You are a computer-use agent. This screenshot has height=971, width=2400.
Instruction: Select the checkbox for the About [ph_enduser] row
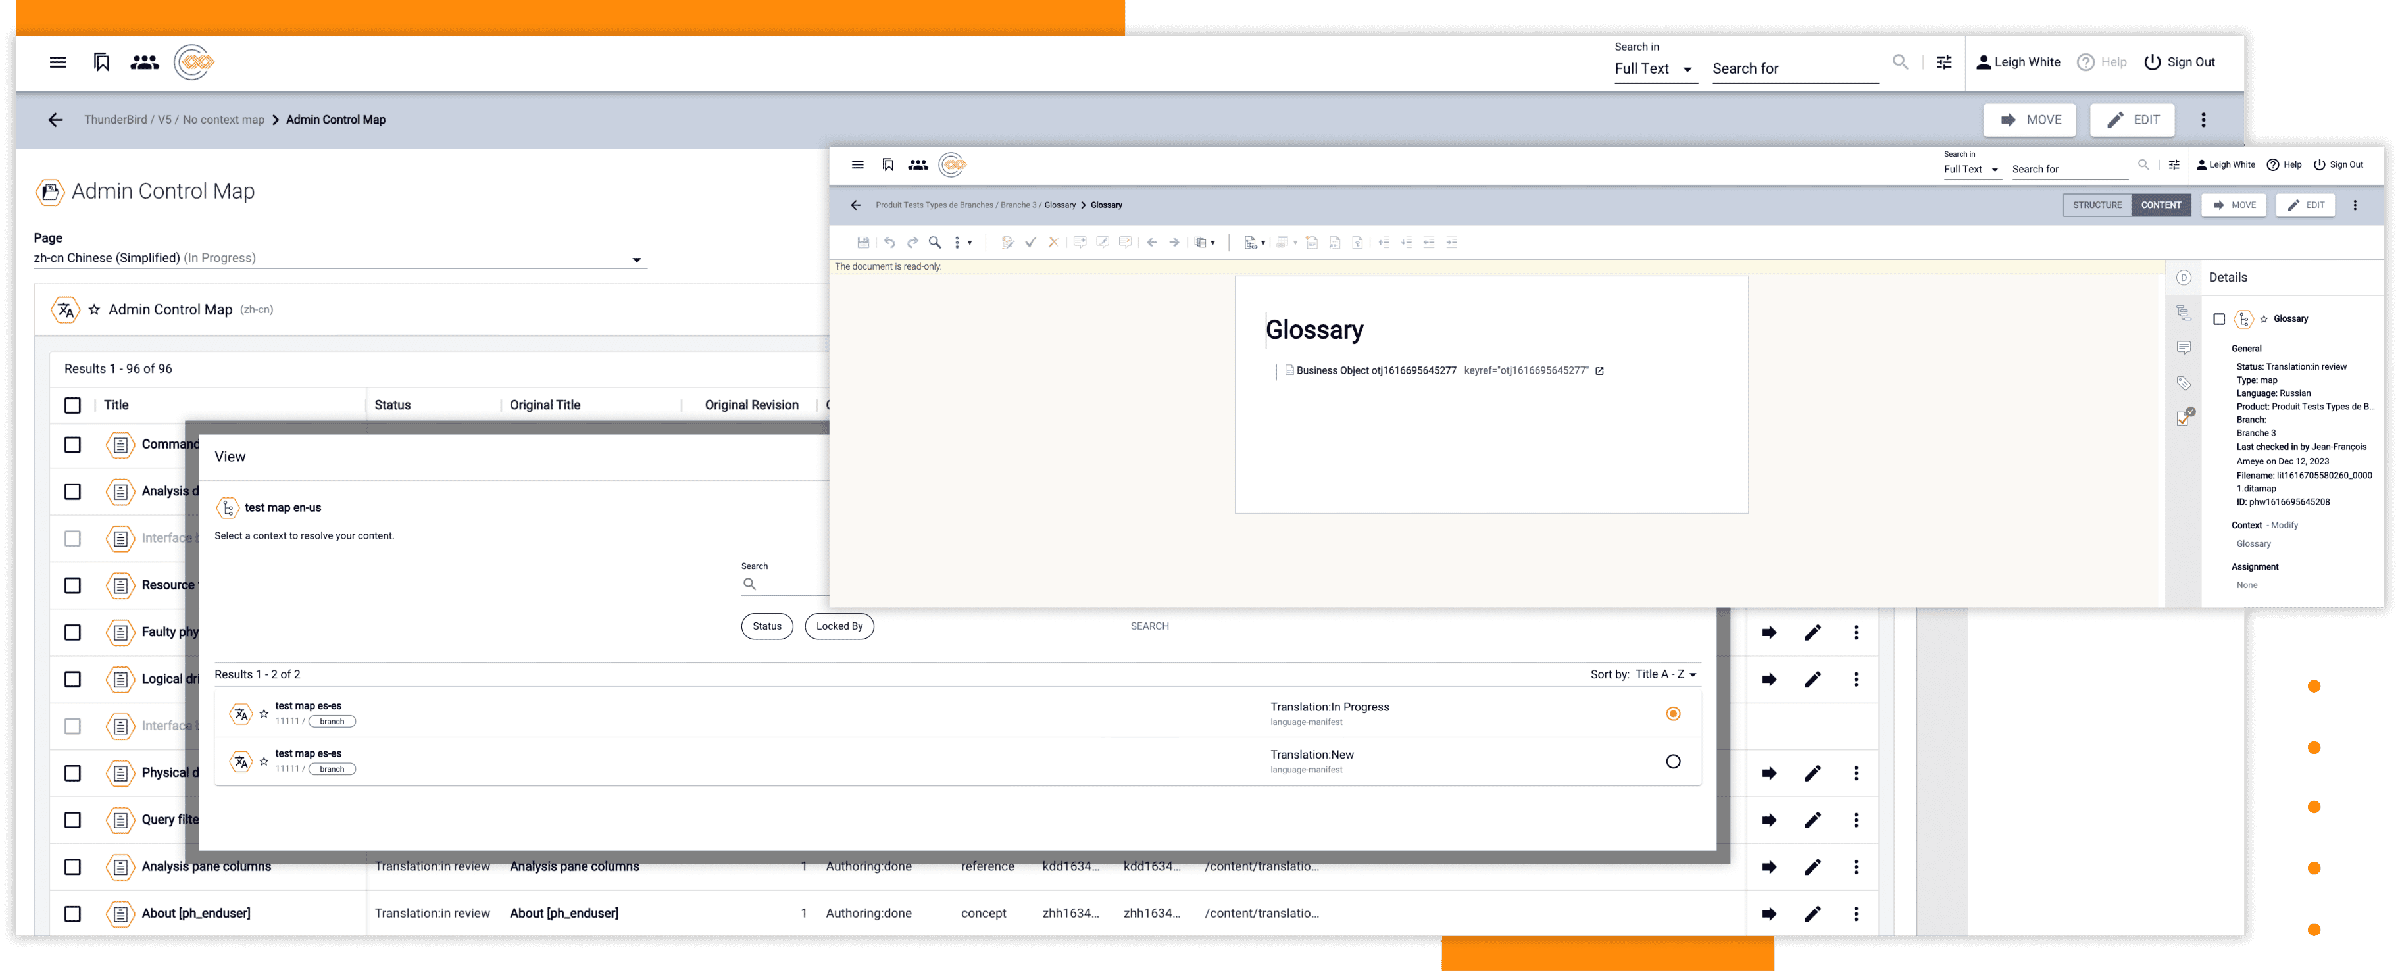(x=72, y=913)
